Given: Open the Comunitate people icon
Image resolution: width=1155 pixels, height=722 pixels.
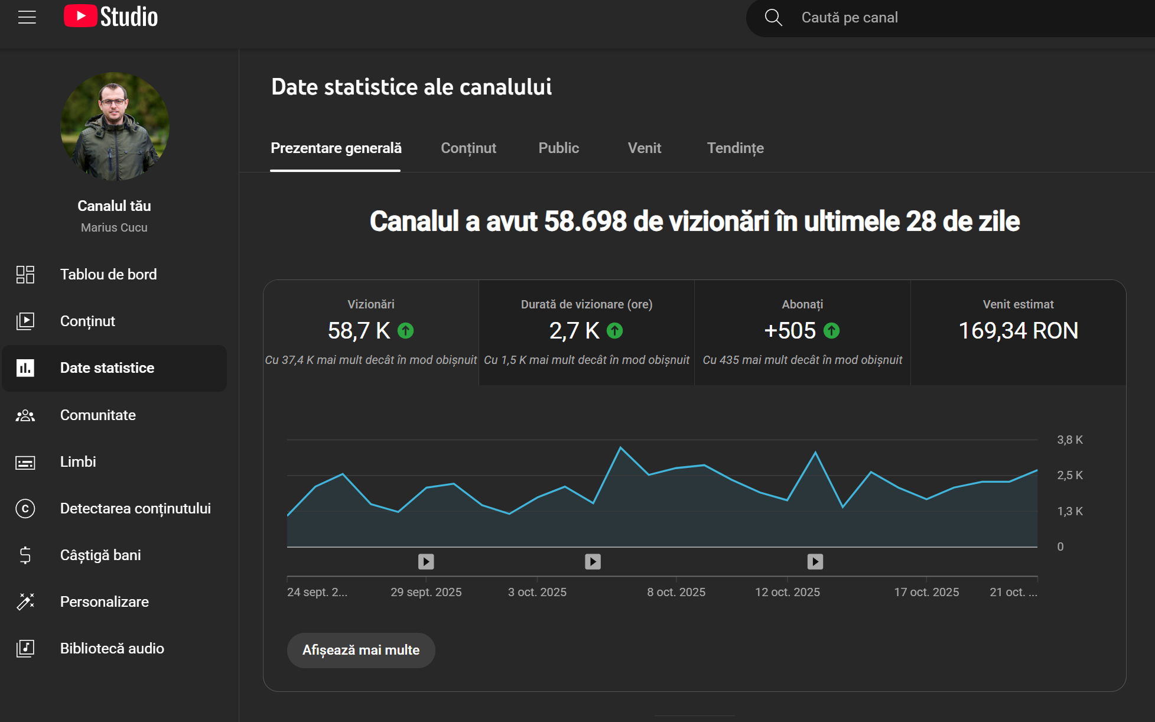Looking at the screenshot, I should pyautogui.click(x=25, y=415).
